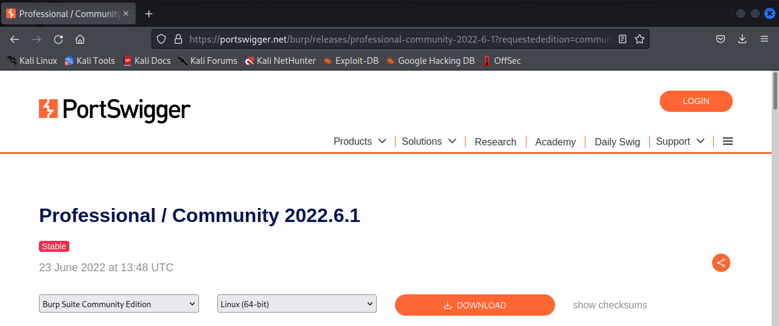
Task: Click the Save to Pocket icon
Action: click(x=720, y=39)
